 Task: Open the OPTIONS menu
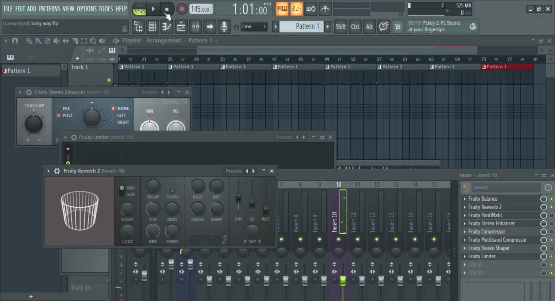click(87, 9)
